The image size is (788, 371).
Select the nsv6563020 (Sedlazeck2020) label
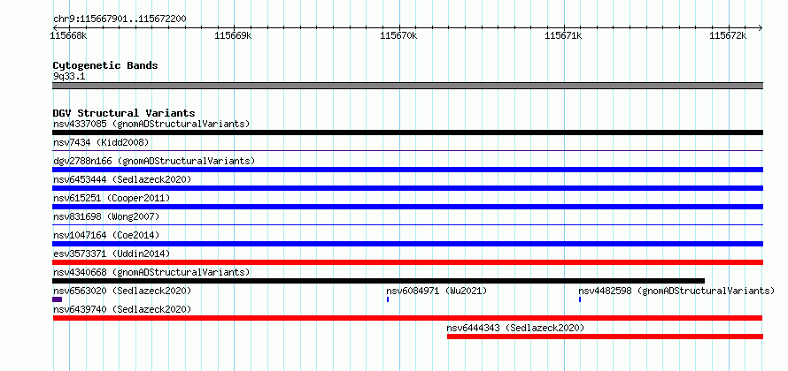point(122,291)
